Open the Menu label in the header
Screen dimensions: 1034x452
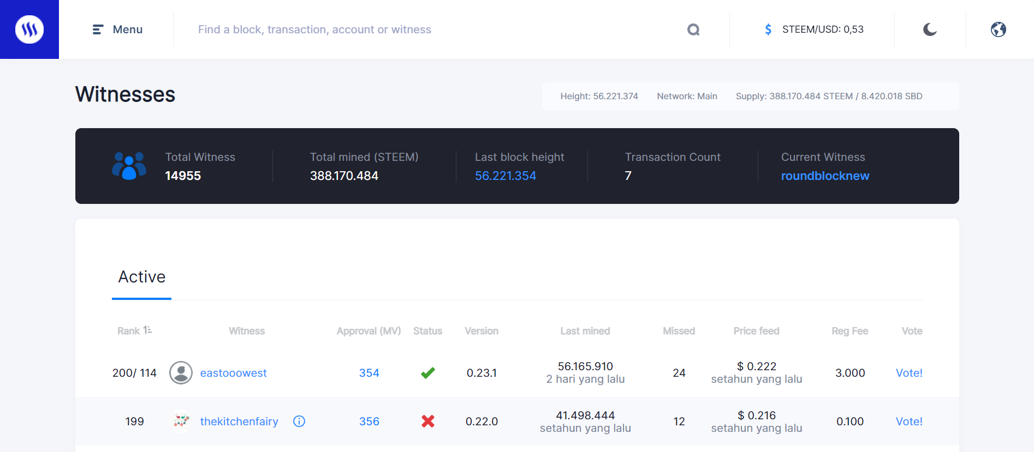tap(128, 29)
